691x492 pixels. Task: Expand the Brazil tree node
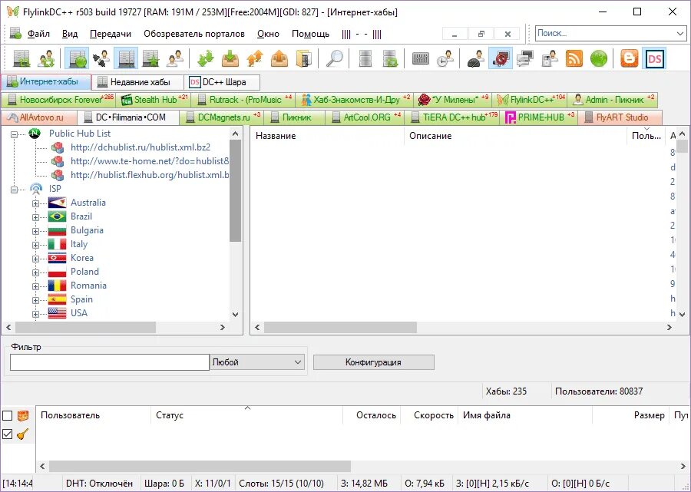[x=35, y=217]
